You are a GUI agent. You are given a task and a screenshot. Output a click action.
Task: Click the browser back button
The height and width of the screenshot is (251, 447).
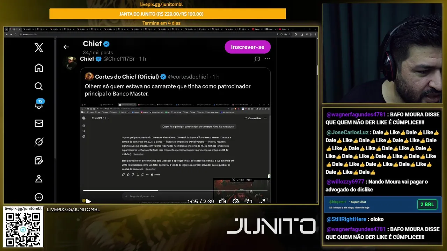[x=7, y=35]
